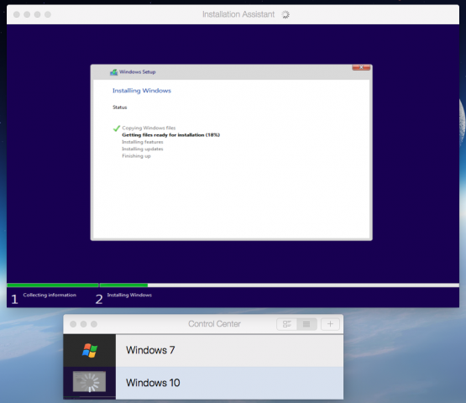Click the Installation Assistant window title
Screen dimensions: 466x403
pyautogui.click(x=238, y=14)
